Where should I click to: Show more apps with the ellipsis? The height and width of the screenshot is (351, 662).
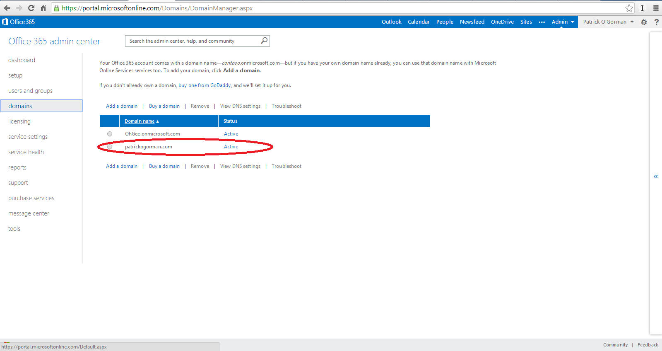point(542,22)
